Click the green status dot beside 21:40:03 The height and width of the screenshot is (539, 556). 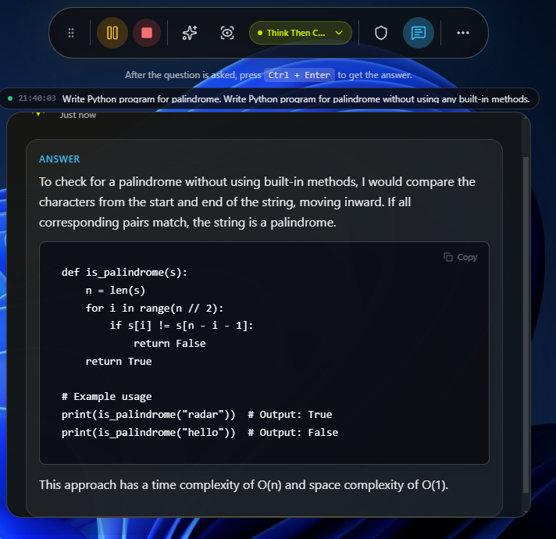(x=10, y=98)
